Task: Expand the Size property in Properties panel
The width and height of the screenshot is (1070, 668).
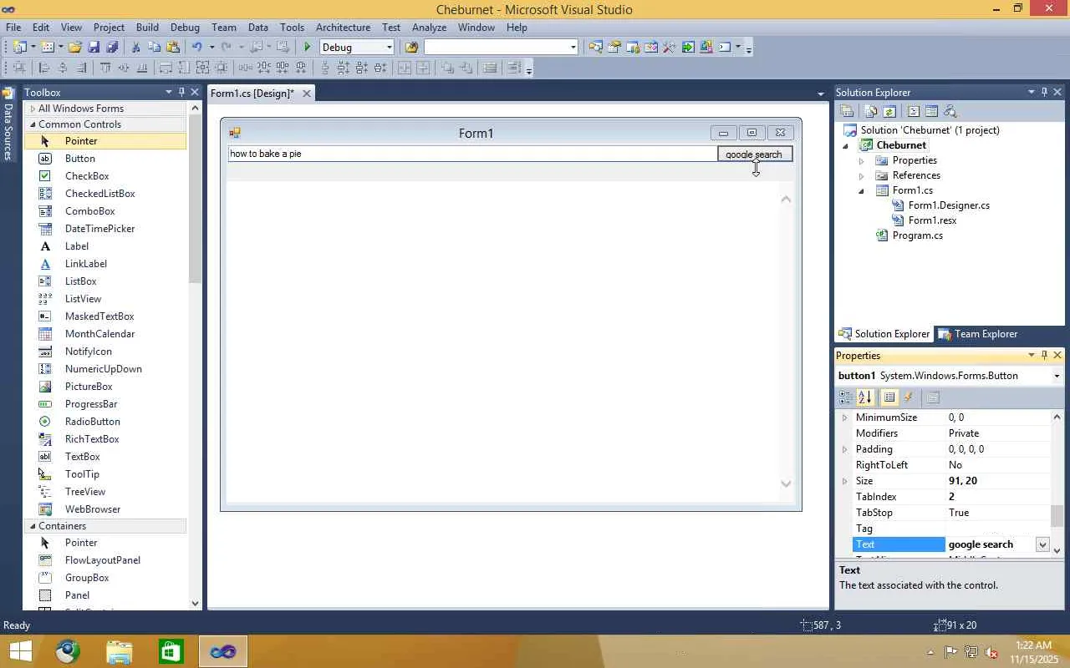Action: click(x=844, y=481)
